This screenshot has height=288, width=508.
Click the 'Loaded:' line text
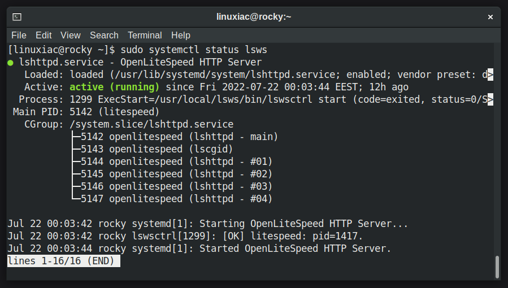click(x=256, y=75)
